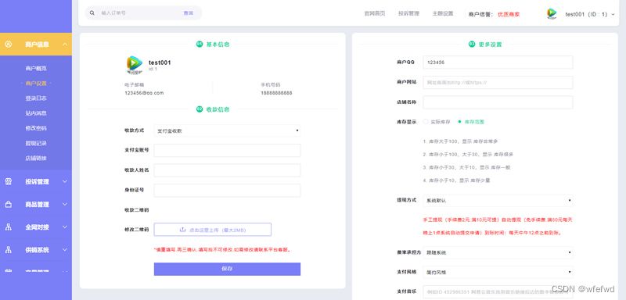The image size is (626, 300).
Task: Click the 点击这里上传 QR upload button
Action: click(x=213, y=230)
